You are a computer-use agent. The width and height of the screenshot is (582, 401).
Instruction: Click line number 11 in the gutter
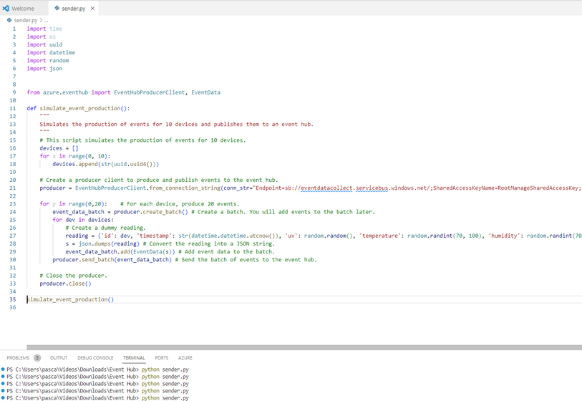click(x=13, y=108)
